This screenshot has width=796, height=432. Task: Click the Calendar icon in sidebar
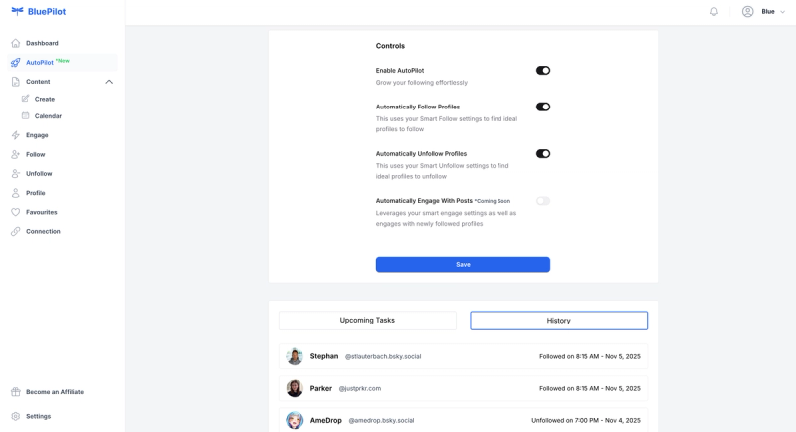(26, 115)
